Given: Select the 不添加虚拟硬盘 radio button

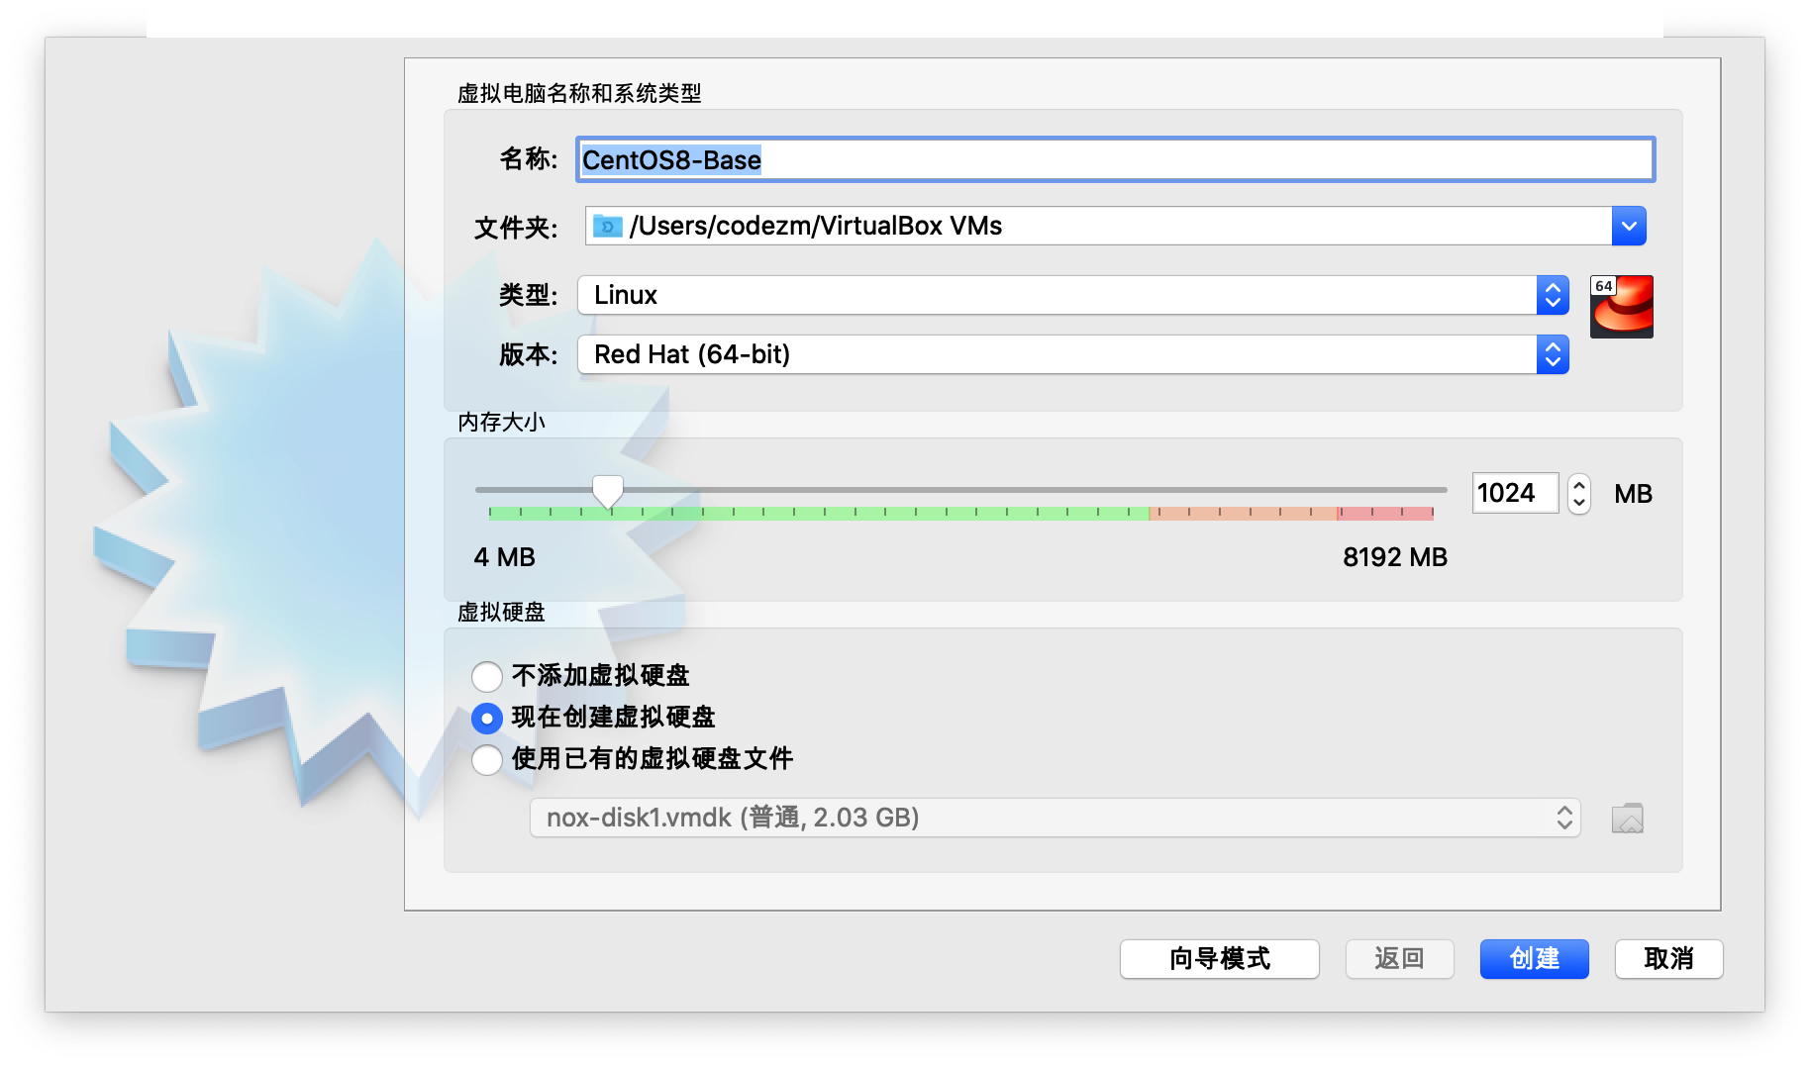Looking at the screenshot, I should [486, 676].
